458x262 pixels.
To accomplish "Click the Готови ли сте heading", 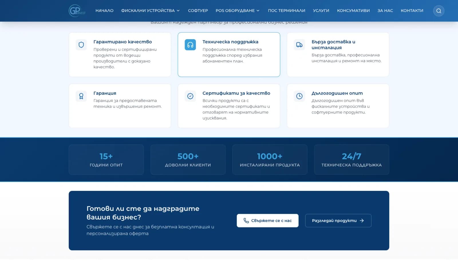I will pyautogui.click(x=143, y=213).
